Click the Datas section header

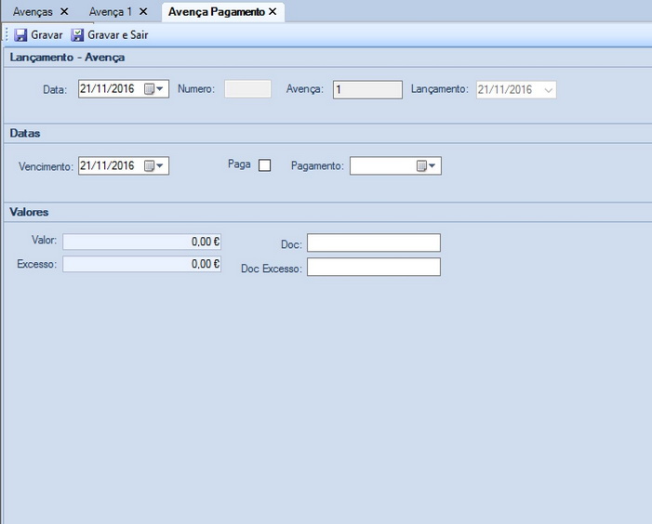coord(25,133)
